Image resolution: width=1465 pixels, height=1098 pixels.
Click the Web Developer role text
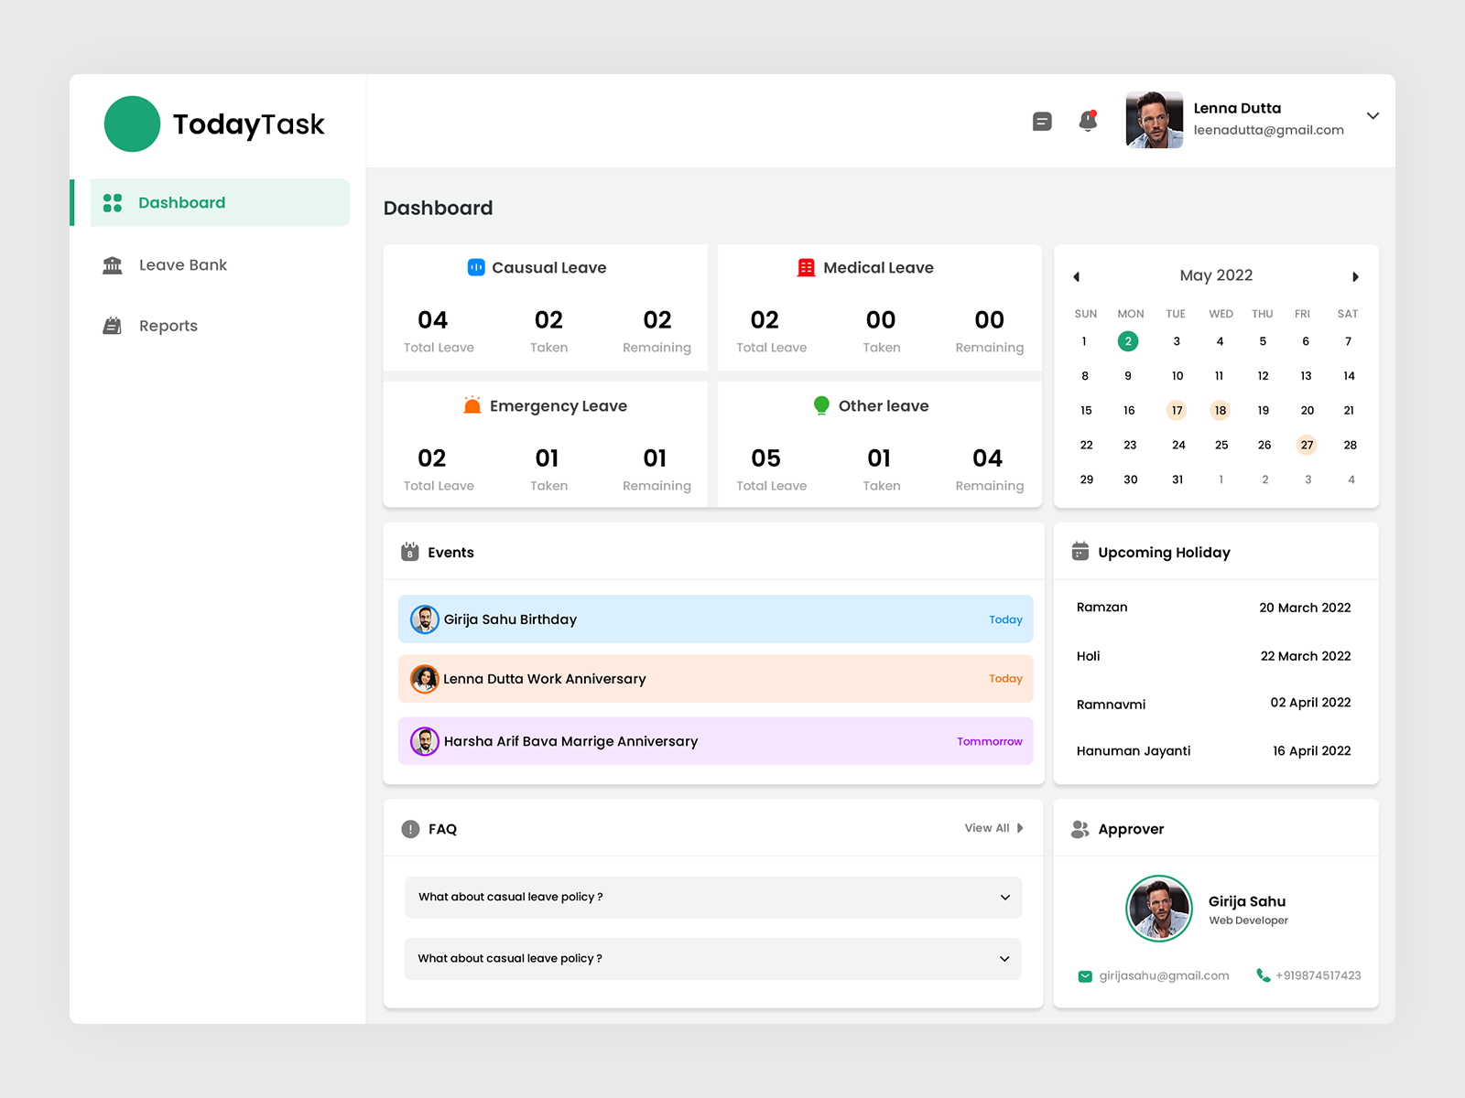click(1248, 920)
